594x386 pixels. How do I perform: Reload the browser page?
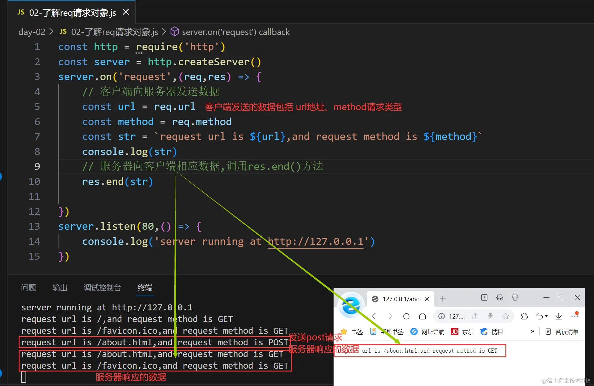(406, 316)
